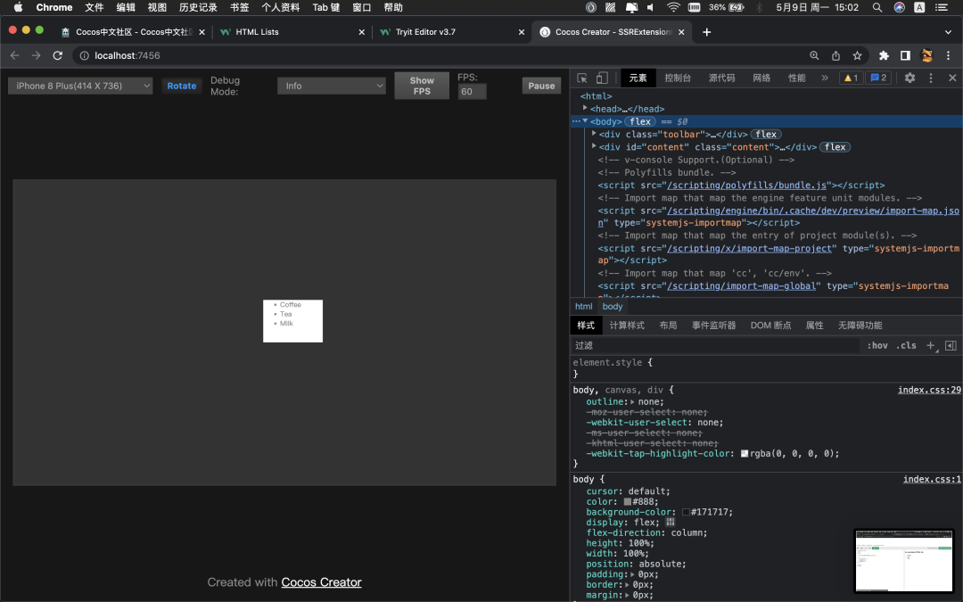Viewport: 963px width, 602px height.
Task: Open the Chrome side panel icon
Action: pos(905,55)
